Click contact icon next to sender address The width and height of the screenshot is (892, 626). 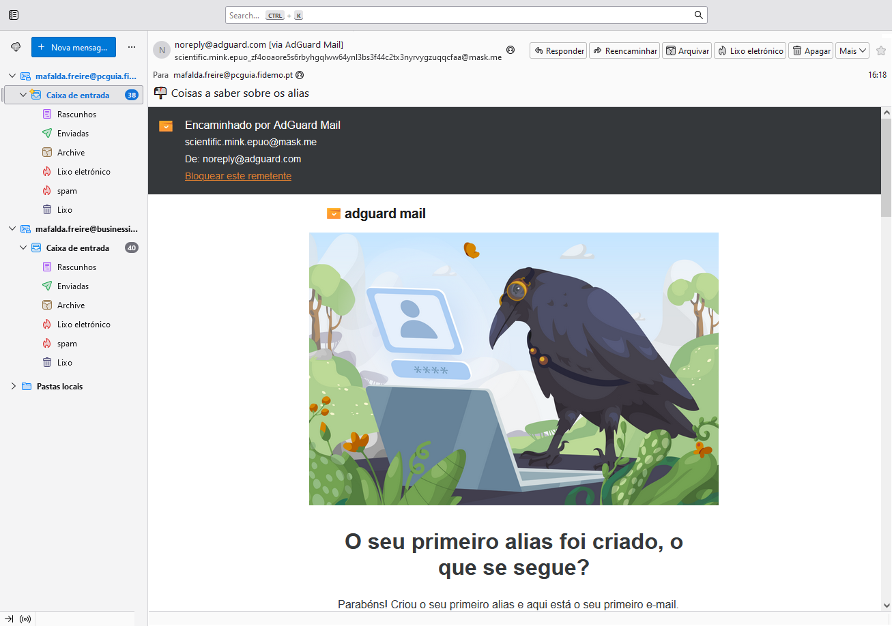click(510, 50)
